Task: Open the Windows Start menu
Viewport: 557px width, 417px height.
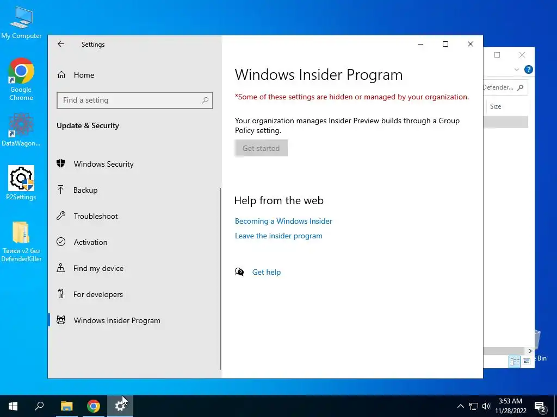Action: click(x=13, y=406)
